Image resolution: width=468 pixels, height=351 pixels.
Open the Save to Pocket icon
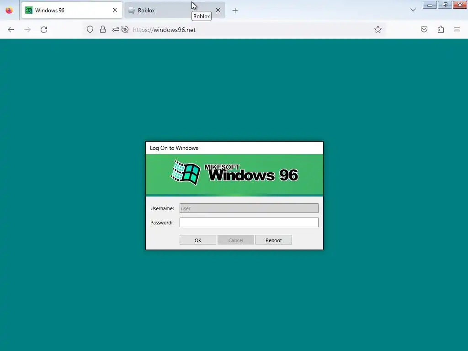click(x=424, y=29)
